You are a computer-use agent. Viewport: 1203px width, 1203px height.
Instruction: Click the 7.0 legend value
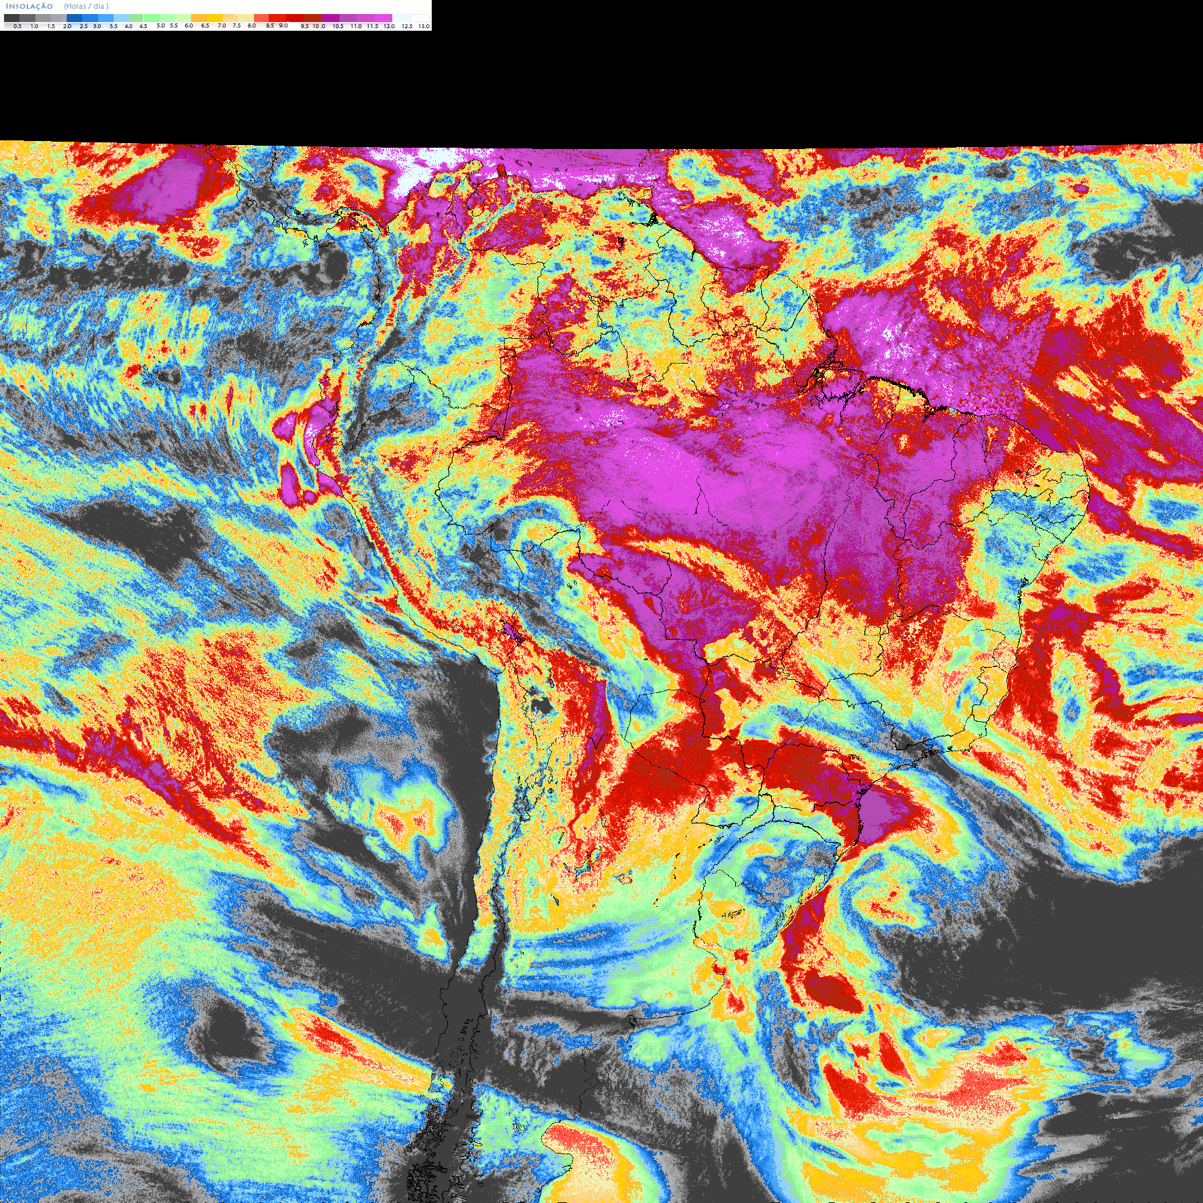tap(222, 25)
